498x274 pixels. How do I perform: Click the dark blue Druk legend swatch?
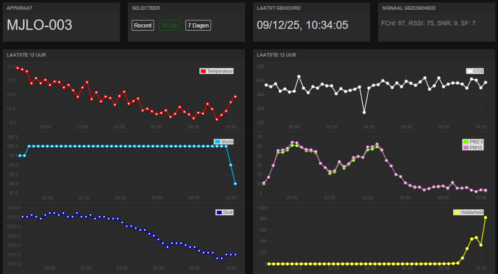click(219, 212)
